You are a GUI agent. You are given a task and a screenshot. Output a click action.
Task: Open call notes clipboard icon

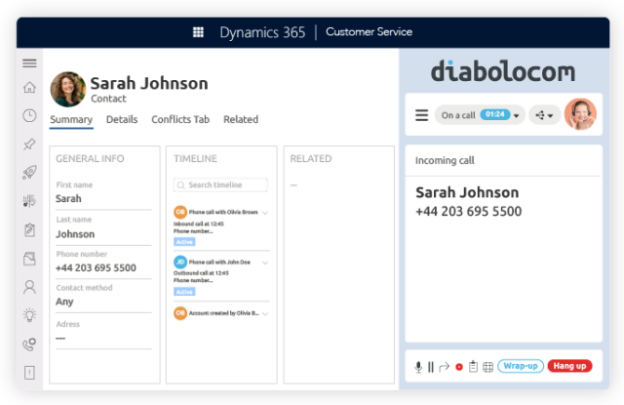point(473,366)
